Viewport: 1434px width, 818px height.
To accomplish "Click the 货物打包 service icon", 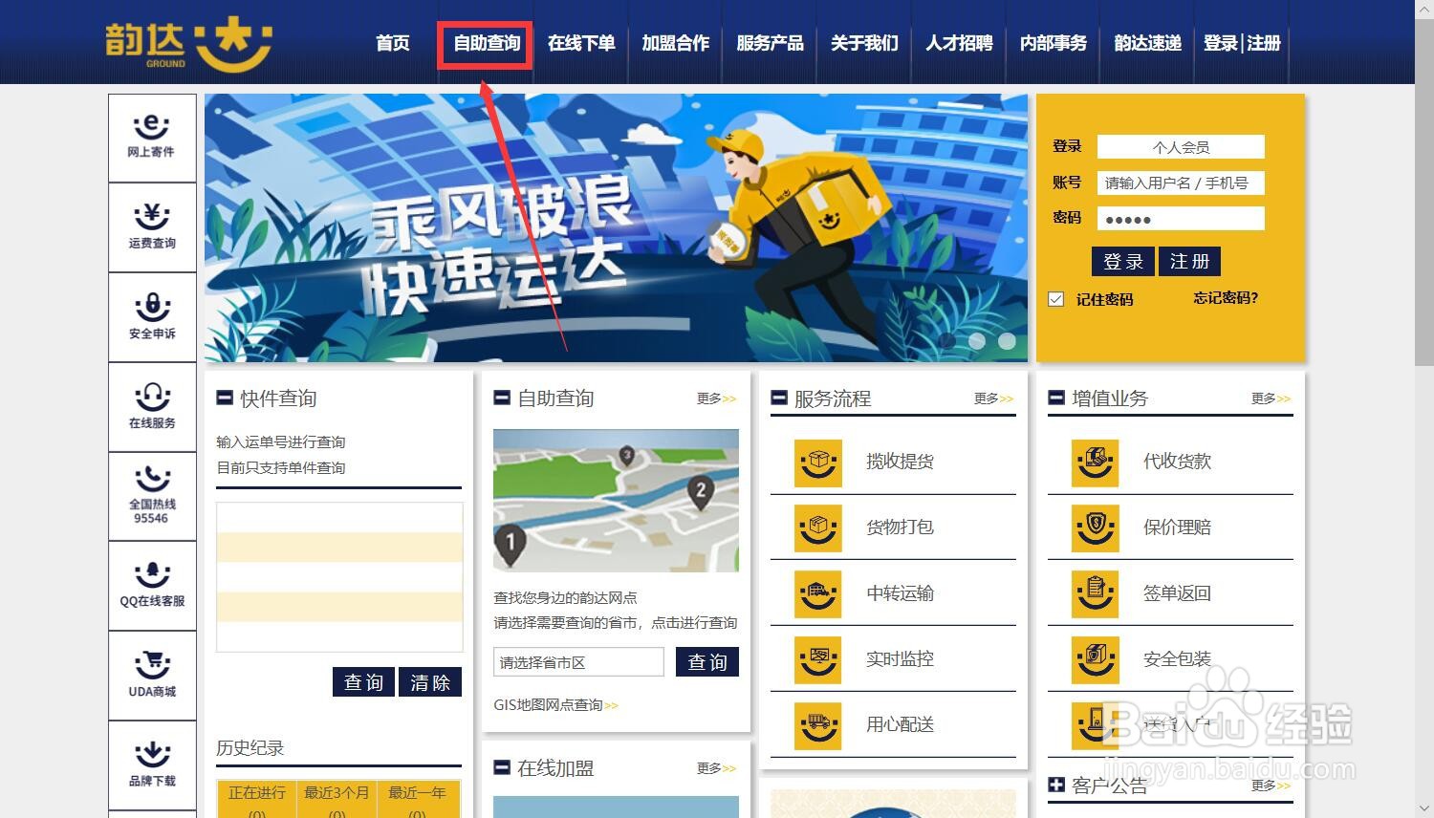I will click(818, 528).
